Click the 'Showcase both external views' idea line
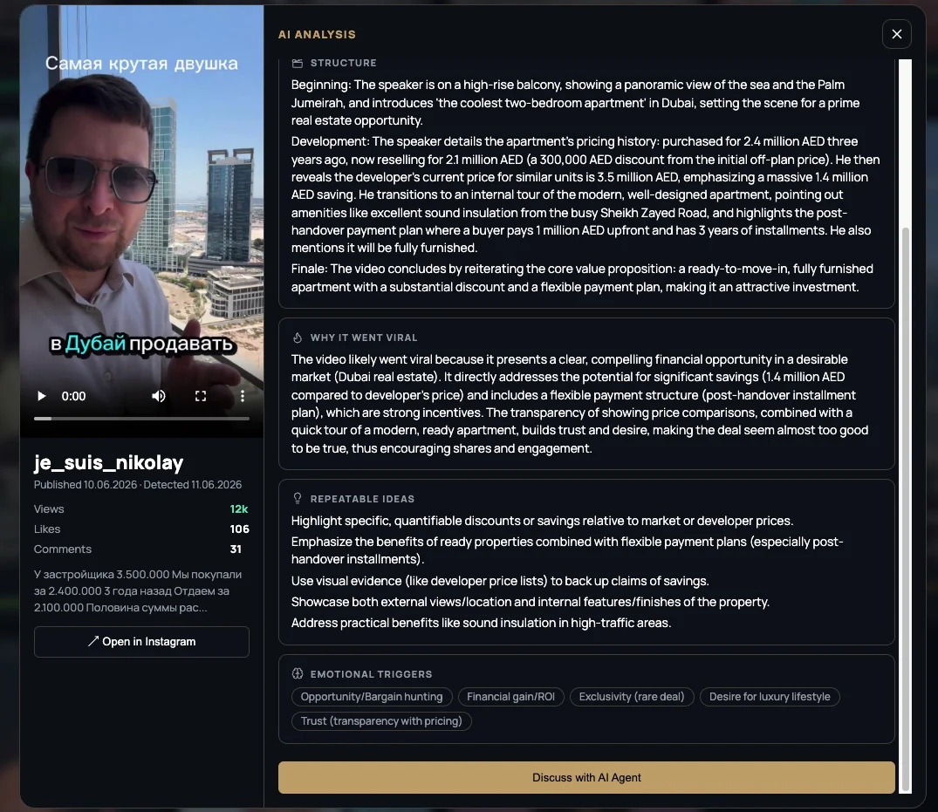Viewport: 938px width, 812px height. (x=531, y=602)
